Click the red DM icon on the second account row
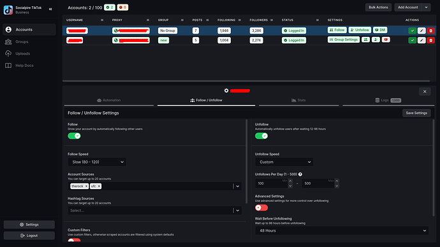 tap(386, 39)
